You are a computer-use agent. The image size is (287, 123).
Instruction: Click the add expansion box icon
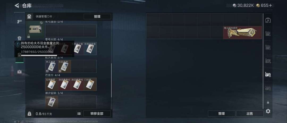268,61
